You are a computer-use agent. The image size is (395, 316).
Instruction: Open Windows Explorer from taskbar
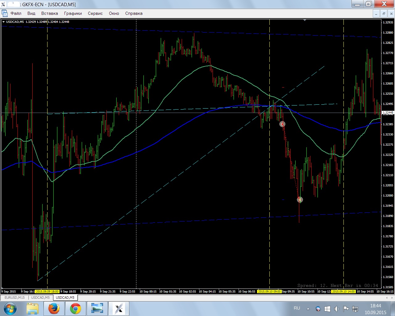tap(32, 309)
